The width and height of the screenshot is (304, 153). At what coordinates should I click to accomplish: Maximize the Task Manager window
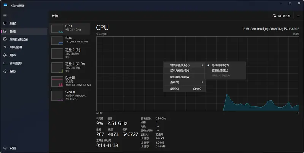pyautogui.click(x=290, y=3)
